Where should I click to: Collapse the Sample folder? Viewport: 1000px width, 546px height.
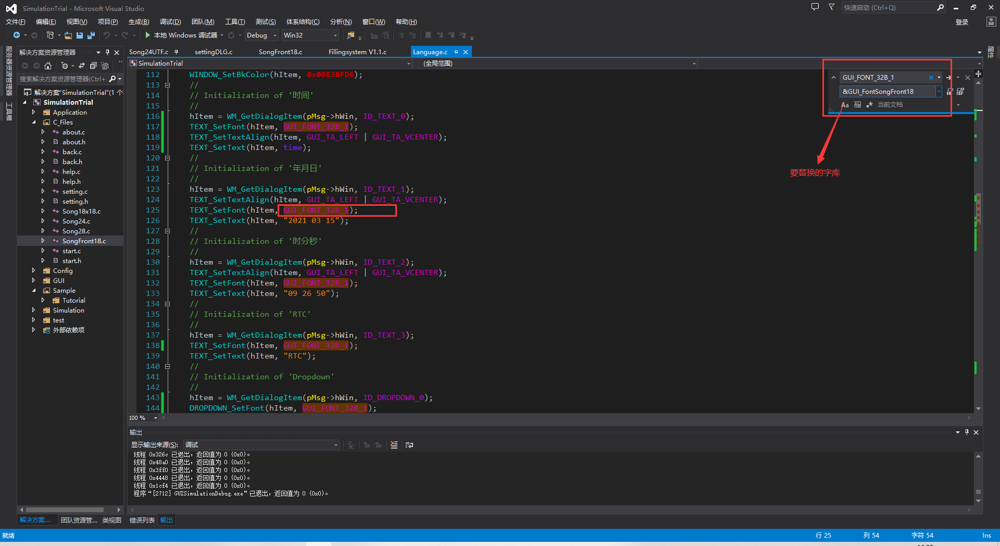click(34, 291)
